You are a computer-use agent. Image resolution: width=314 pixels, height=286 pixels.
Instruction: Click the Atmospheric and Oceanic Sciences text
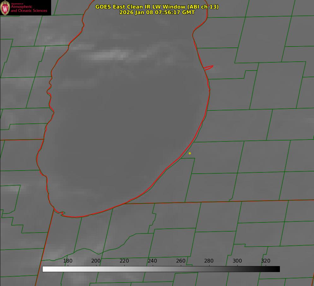point(29,9)
